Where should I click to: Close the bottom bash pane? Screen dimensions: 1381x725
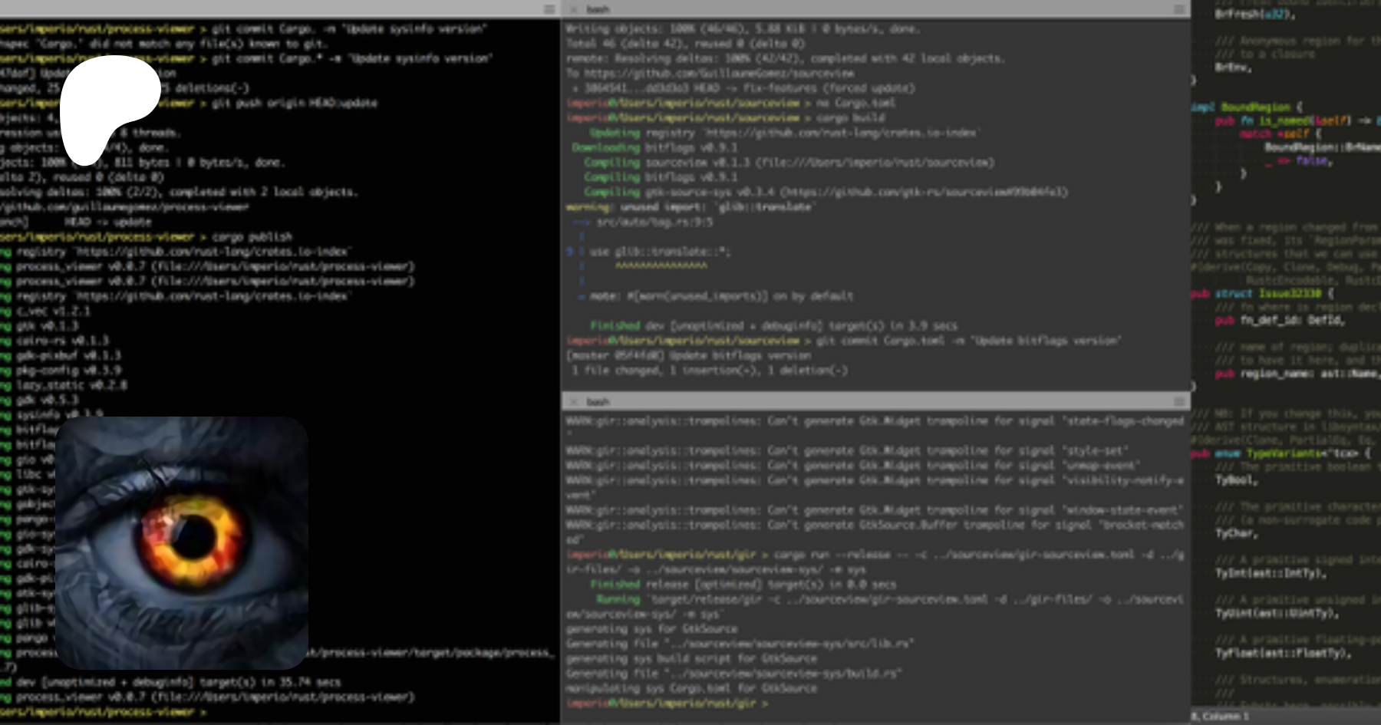[x=572, y=401]
